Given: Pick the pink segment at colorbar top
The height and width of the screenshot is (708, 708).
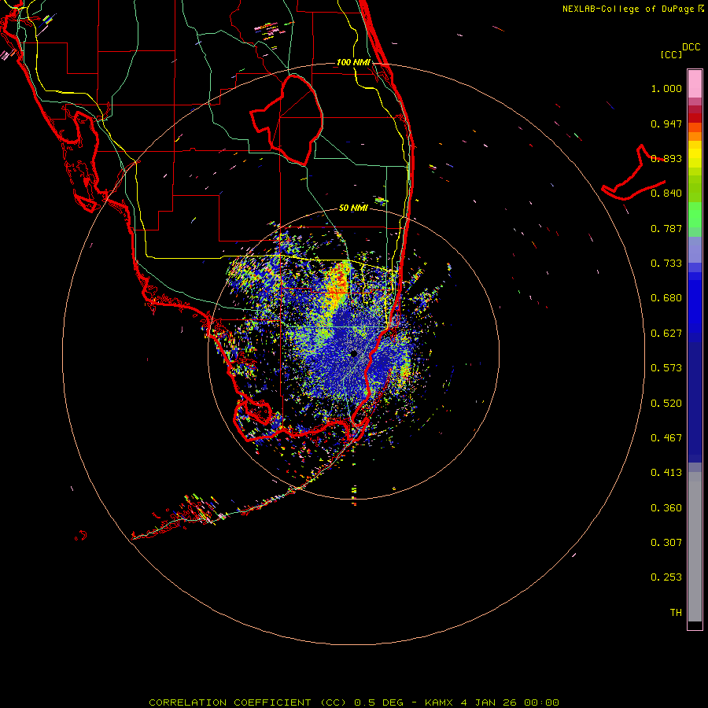Looking at the screenshot, I should click(x=695, y=84).
